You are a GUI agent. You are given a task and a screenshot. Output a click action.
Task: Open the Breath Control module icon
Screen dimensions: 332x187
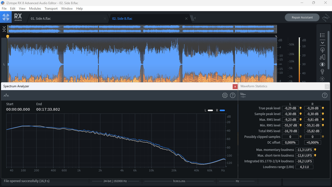click(x=322, y=57)
